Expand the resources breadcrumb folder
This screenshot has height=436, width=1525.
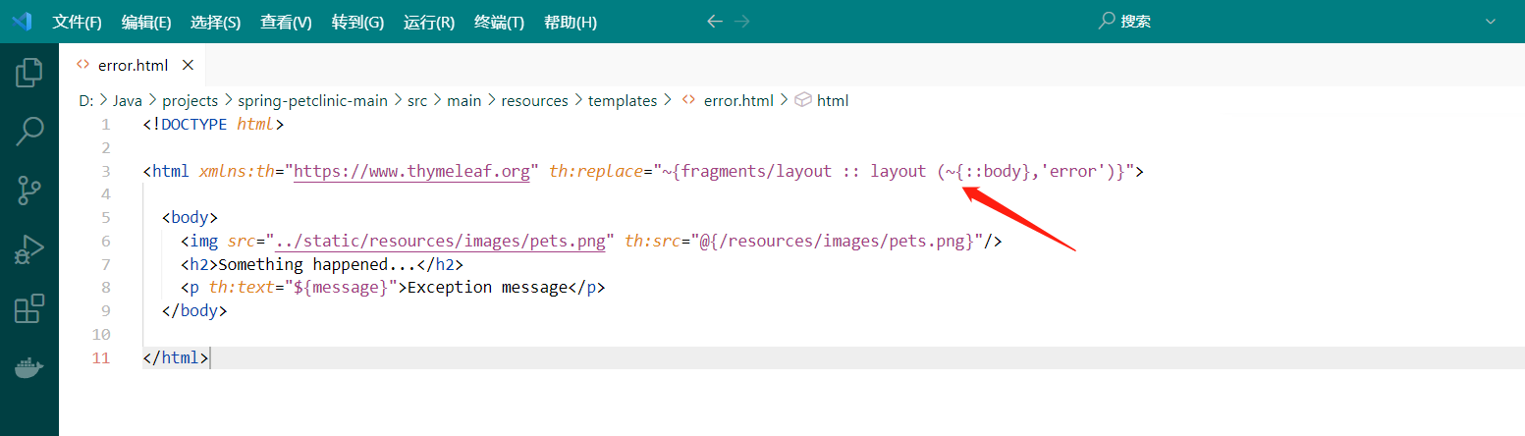pyautogui.click(x=534, y=100)
